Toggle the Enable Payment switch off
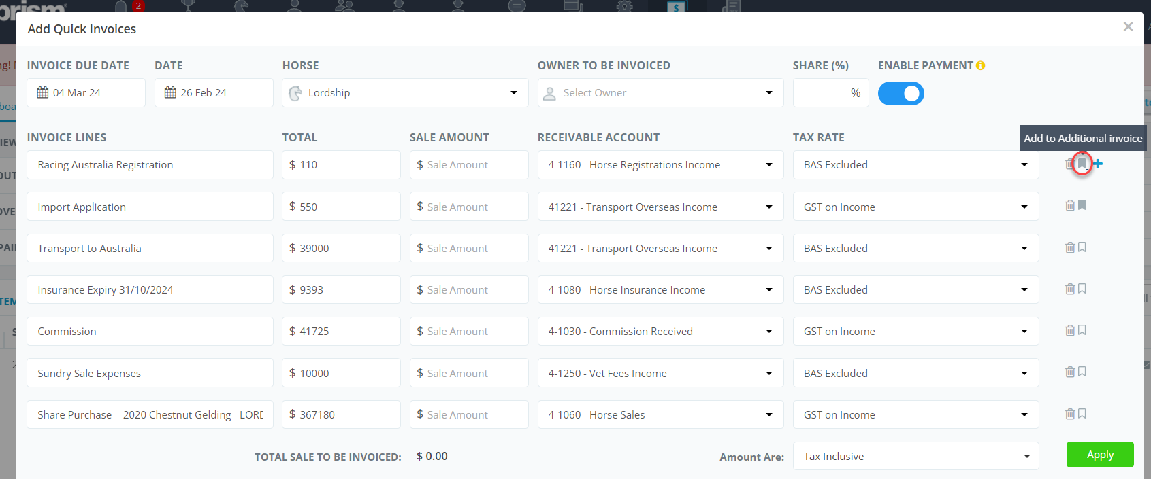Screen dimensions: 1151x479 (x=901, y=93)
